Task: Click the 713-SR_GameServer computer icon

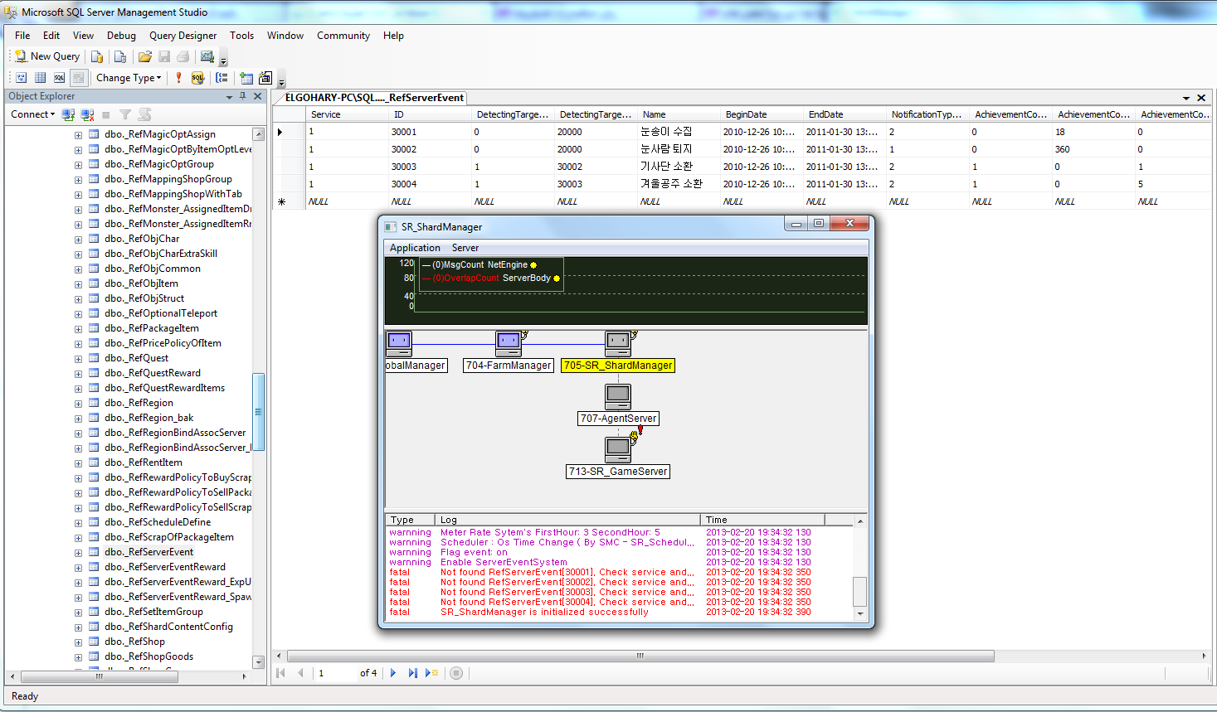Action: 618,450
